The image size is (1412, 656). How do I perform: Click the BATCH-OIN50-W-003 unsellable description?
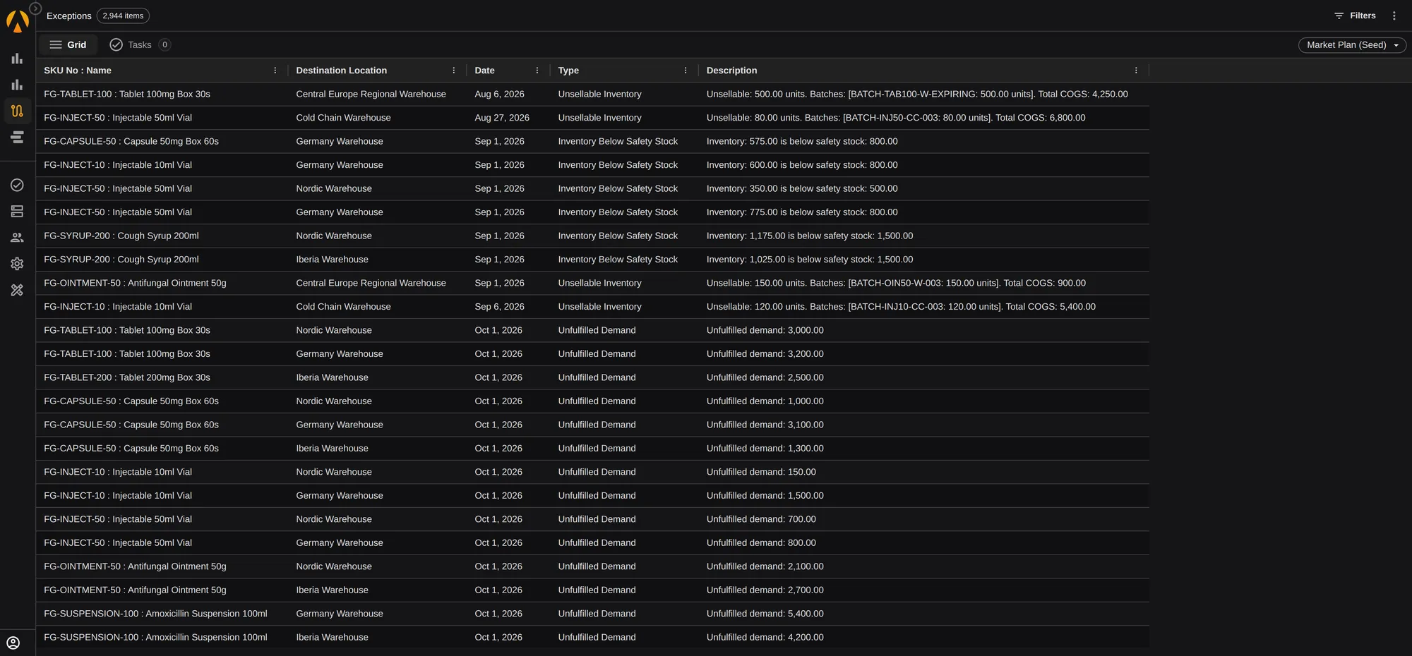(896, 283)
